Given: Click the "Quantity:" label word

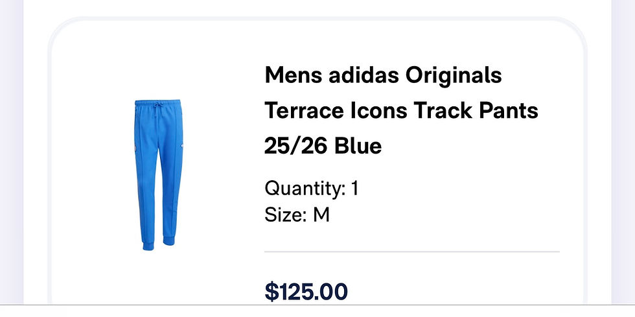Looking at the screenshot, I should tap(305, 189).
